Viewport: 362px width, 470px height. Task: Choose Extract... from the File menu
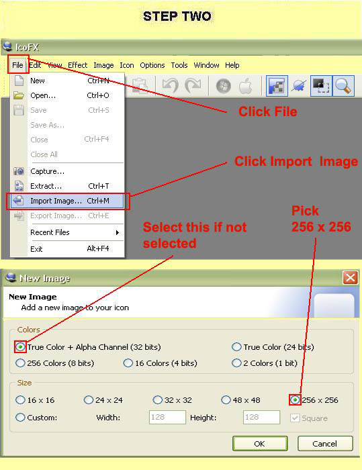67,186
